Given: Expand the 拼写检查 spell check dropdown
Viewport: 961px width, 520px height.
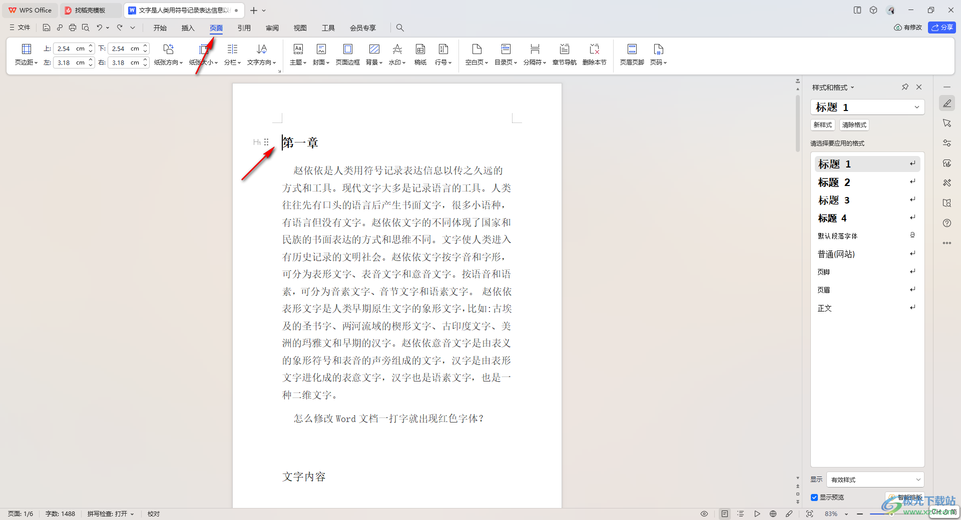Looking at the screenshot, I should [132, 514].
